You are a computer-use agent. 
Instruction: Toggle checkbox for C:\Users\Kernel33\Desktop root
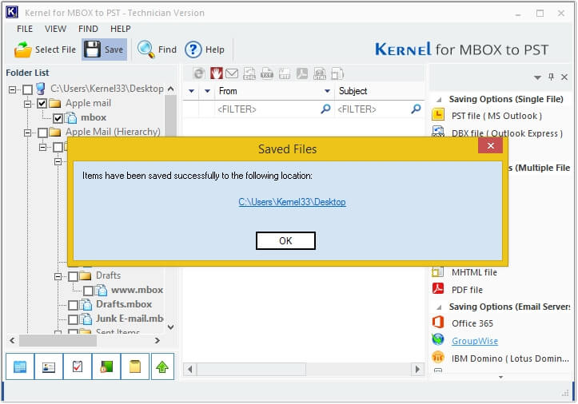[27, 89]
